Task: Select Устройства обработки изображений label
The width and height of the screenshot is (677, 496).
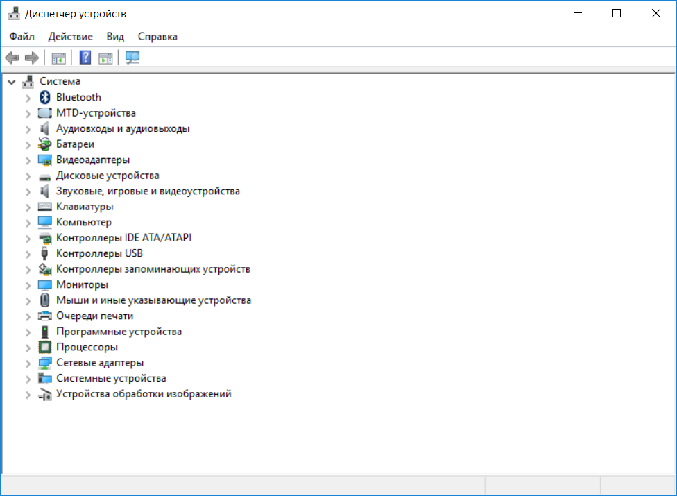Action: coord(144,394)
